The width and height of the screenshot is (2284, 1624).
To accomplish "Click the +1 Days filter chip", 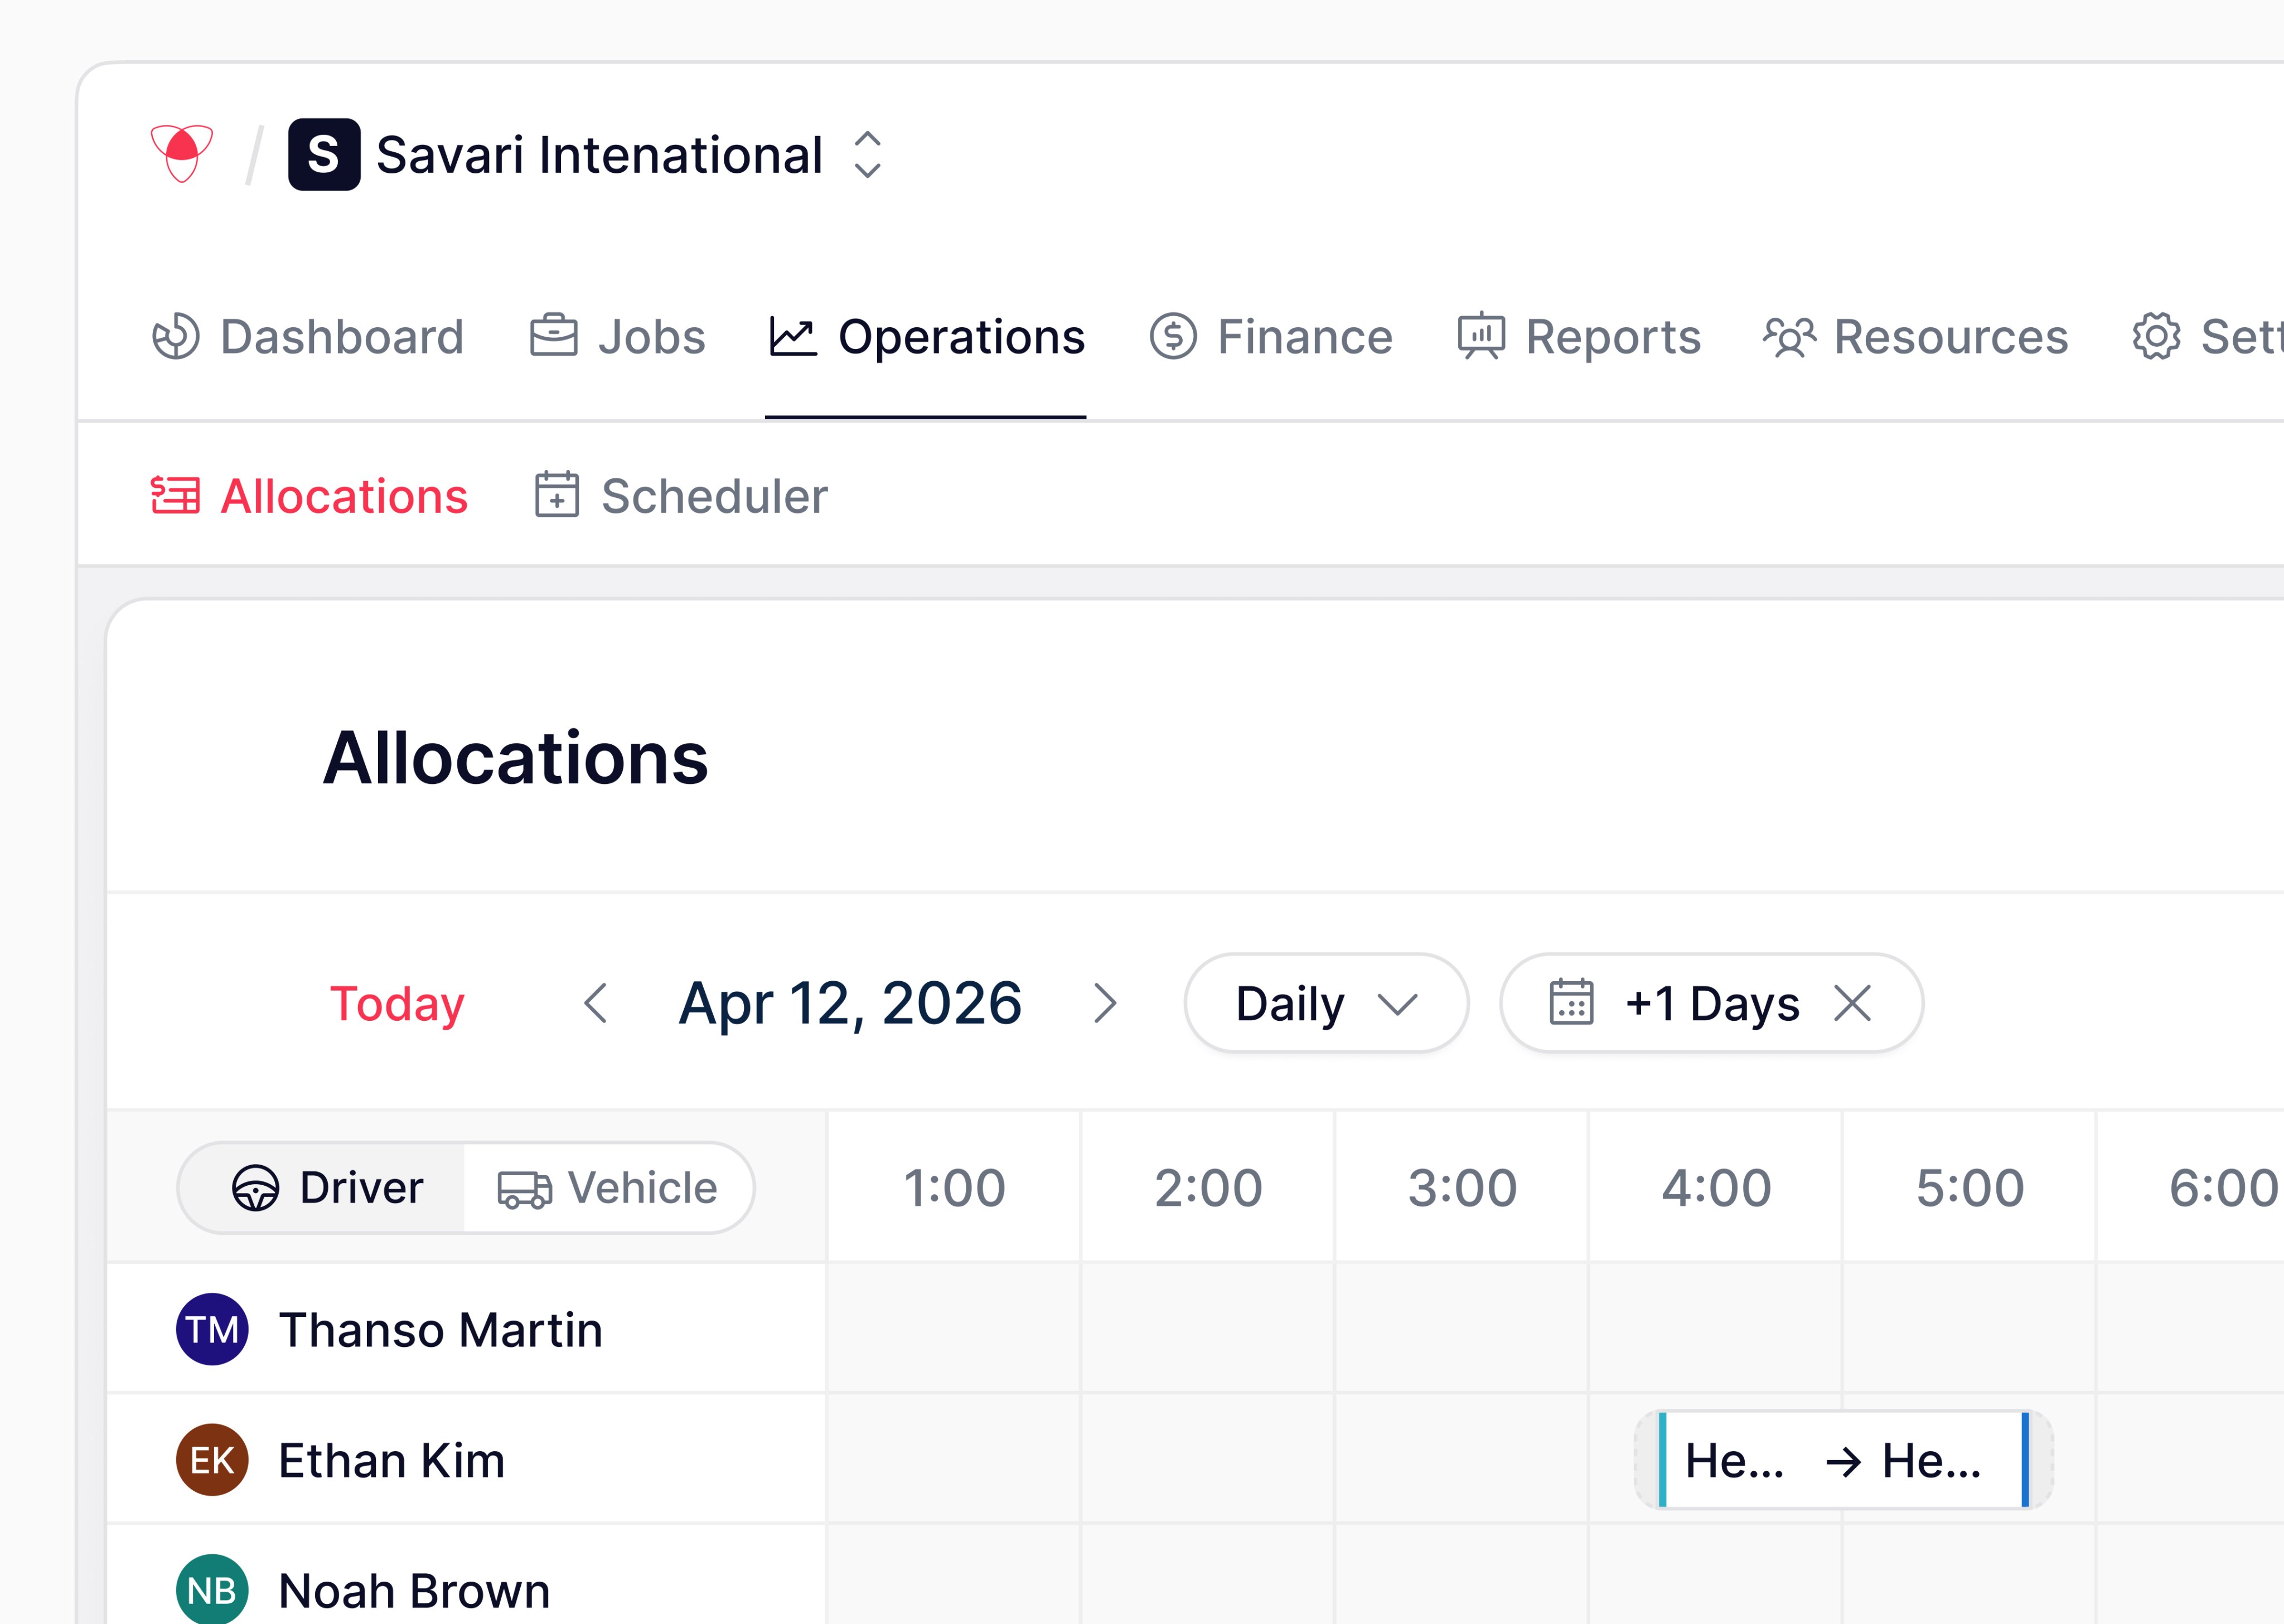I will (x=1711, y=1003).
